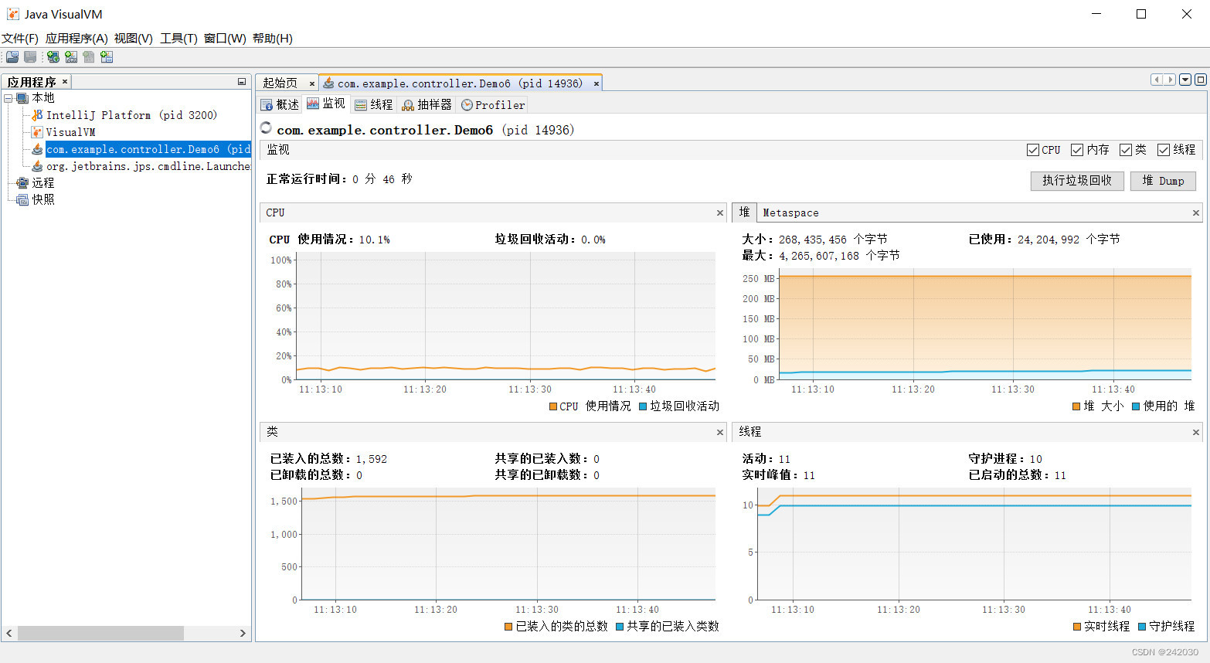Image resolution: width=1210 pixels, height=663 pixels.
Task: Toggle the 类 chart checkbox
Action: click(1126, 150)
